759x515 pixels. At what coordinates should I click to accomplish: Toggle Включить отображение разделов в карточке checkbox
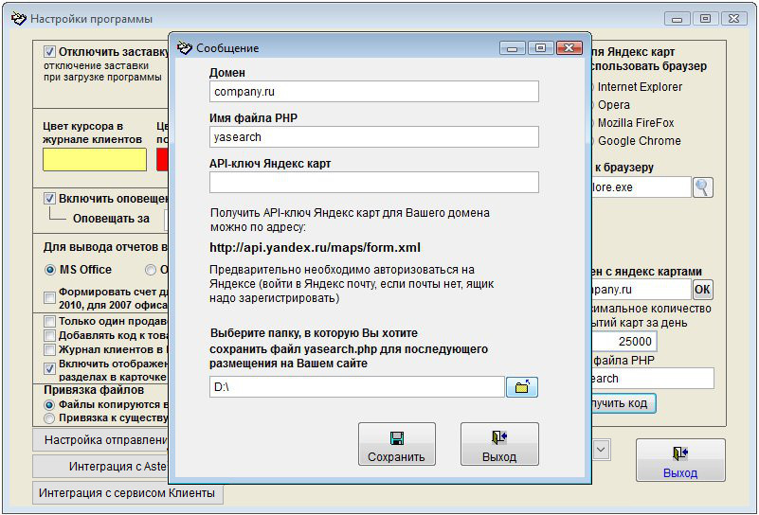(49, 369)
